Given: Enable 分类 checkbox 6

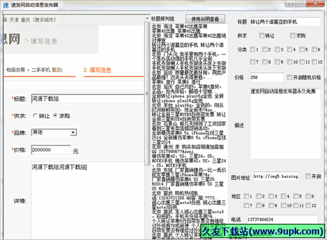Looking at the screenshot, I should pyautogui.click(x=314, y=49).
